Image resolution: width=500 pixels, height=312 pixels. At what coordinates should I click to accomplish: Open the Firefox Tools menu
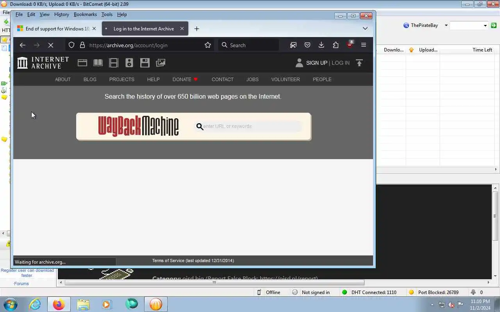(107, 14)
